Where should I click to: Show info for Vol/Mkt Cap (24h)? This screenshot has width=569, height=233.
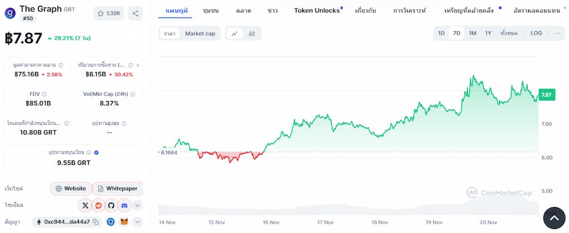pyautogui.click(x=133, y=94)
